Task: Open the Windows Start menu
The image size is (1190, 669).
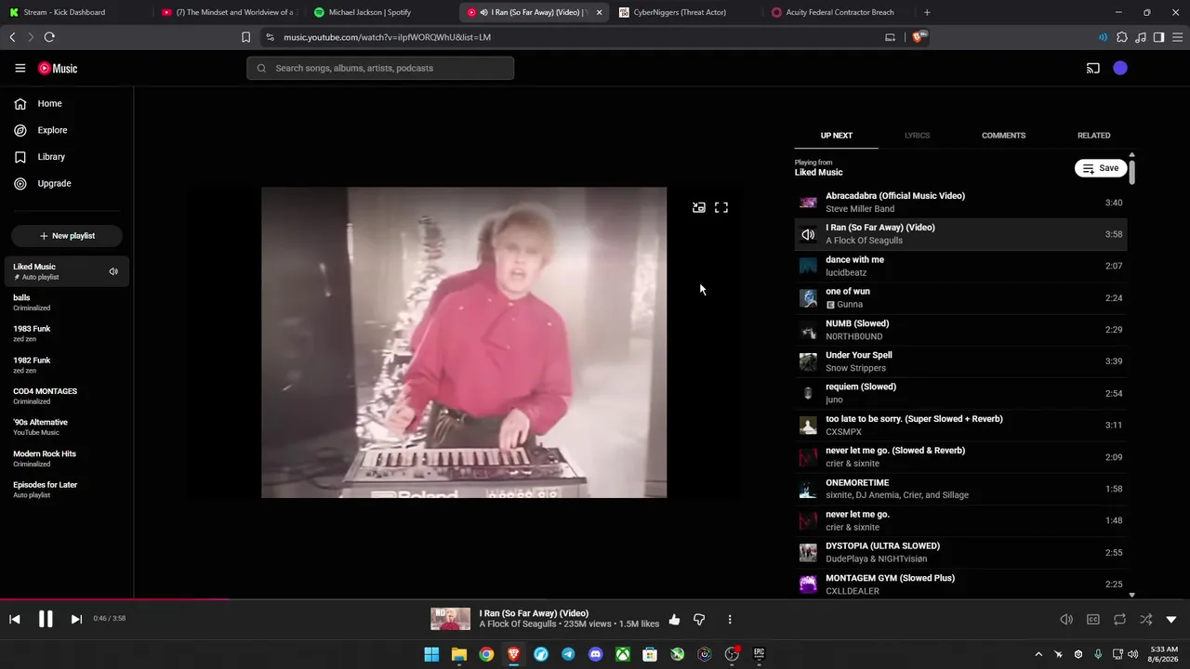Action: point(431,654)
